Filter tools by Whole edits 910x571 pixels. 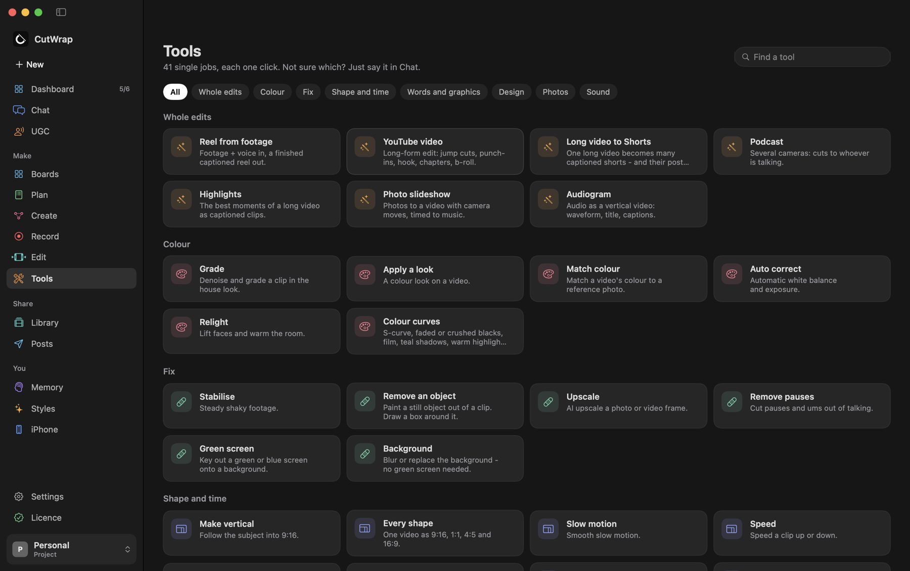tap(220, 92)
